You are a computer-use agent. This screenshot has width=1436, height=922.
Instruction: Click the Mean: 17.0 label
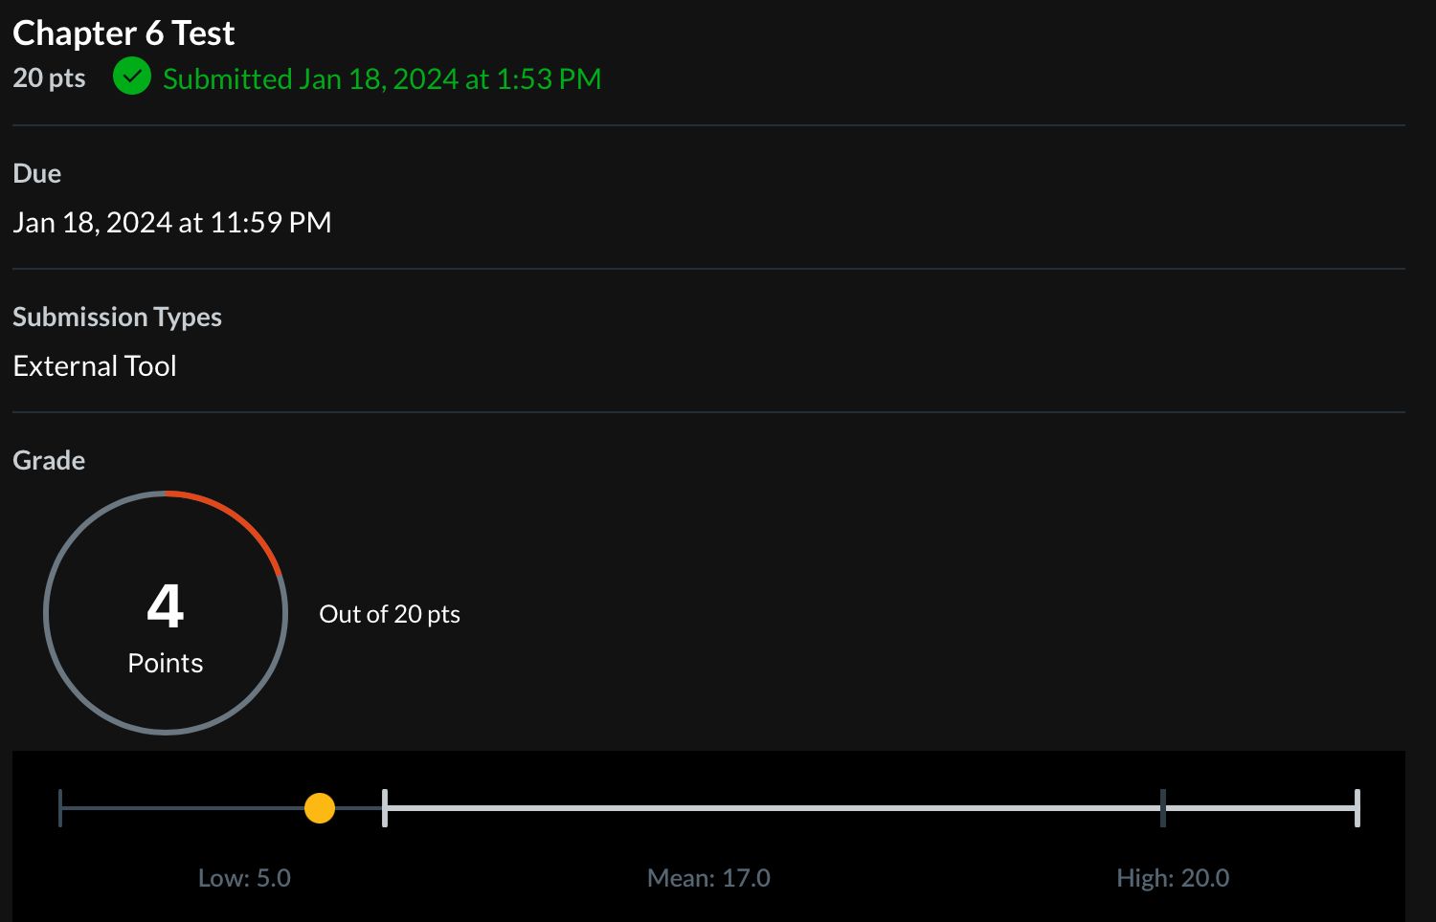click(x=708, y=878)
